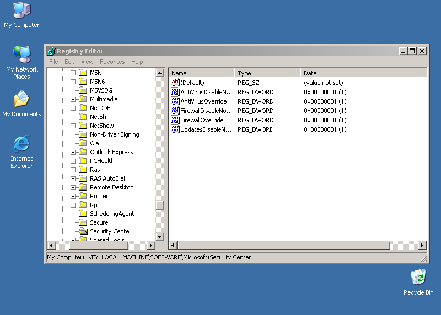The image size is (441, 315).
Task: Select the RAS AutoDial key label
Action: coord(107,178)
